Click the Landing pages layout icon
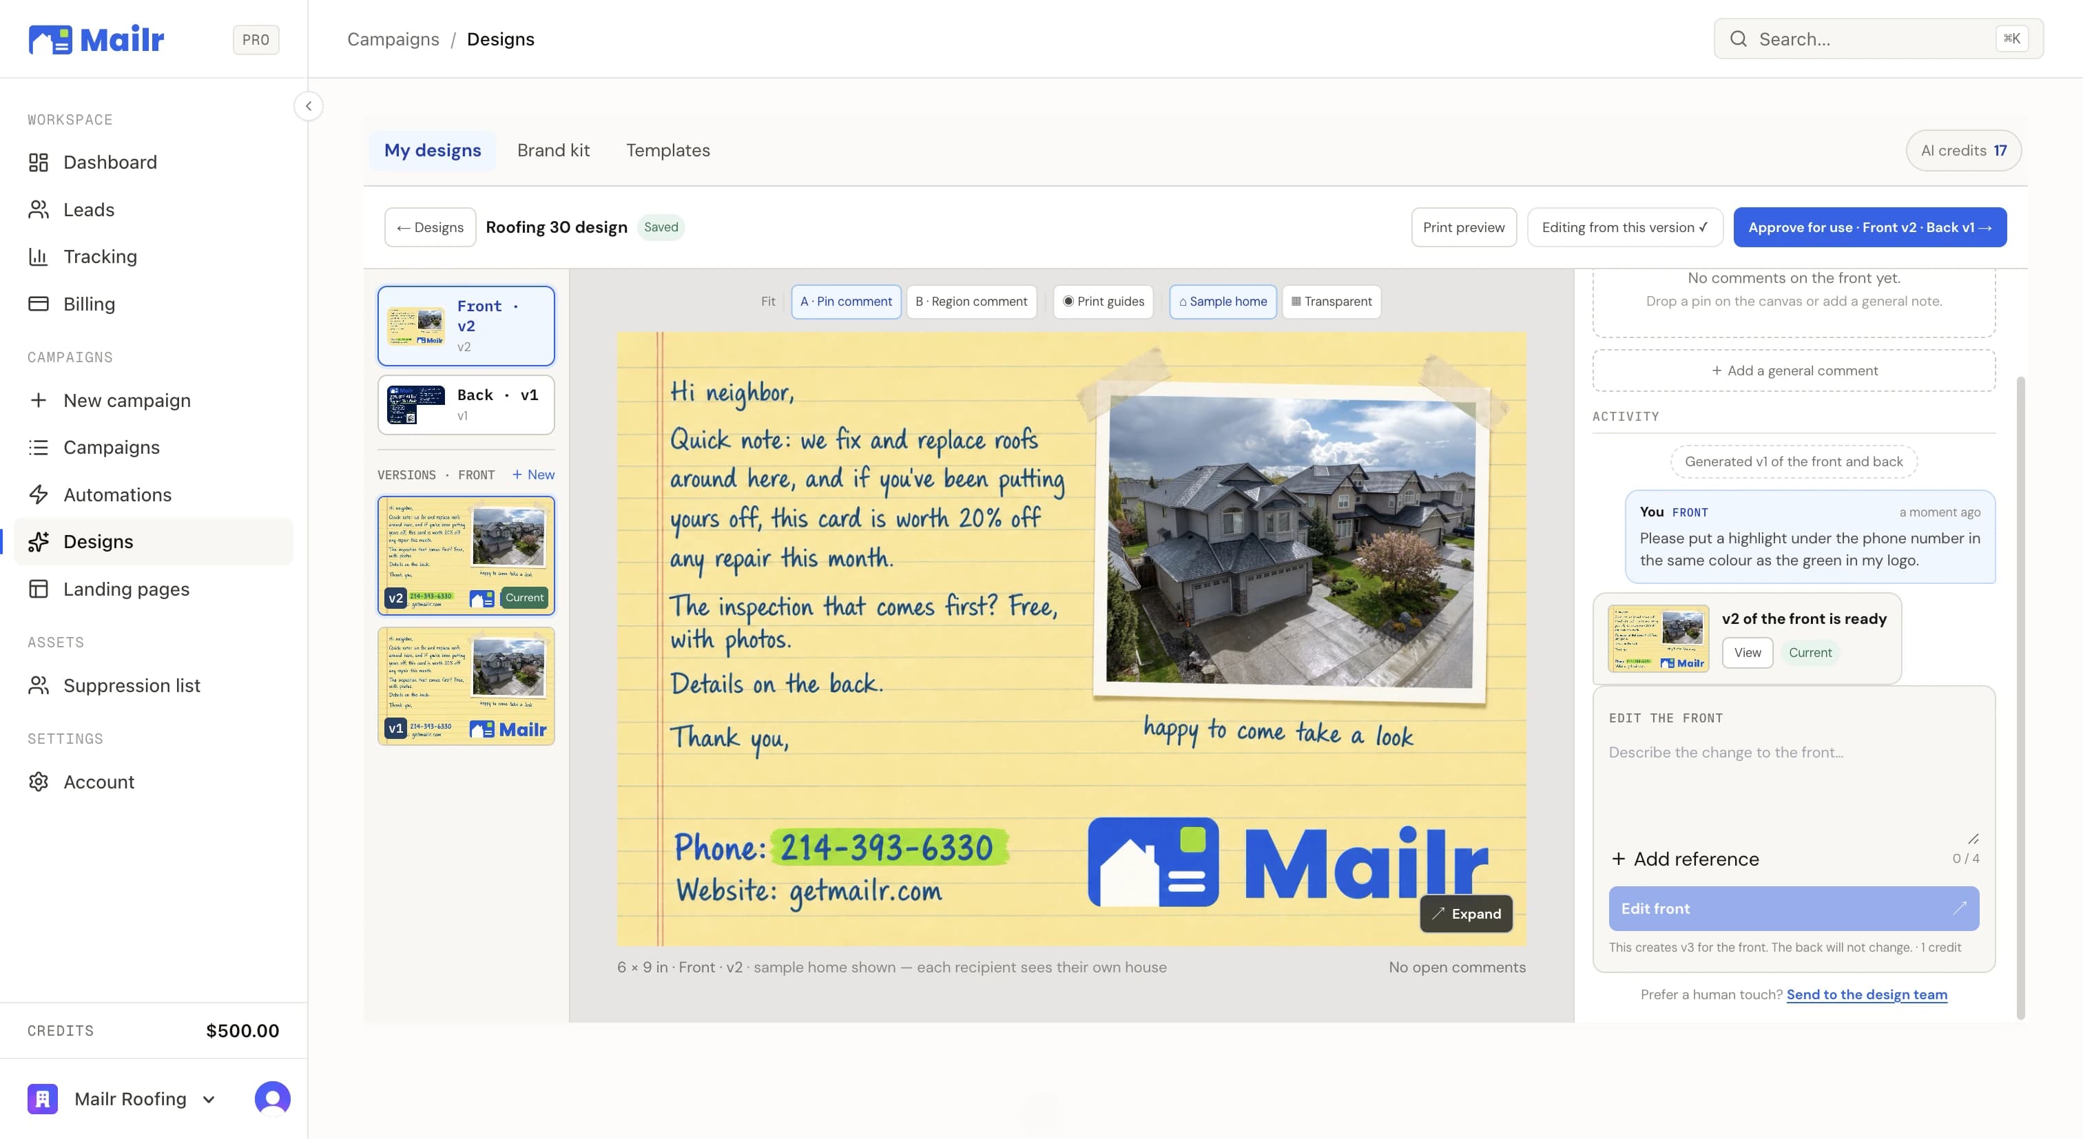Image resolution: width=2083 pixels, height=1139 pixels. point(38,589)
